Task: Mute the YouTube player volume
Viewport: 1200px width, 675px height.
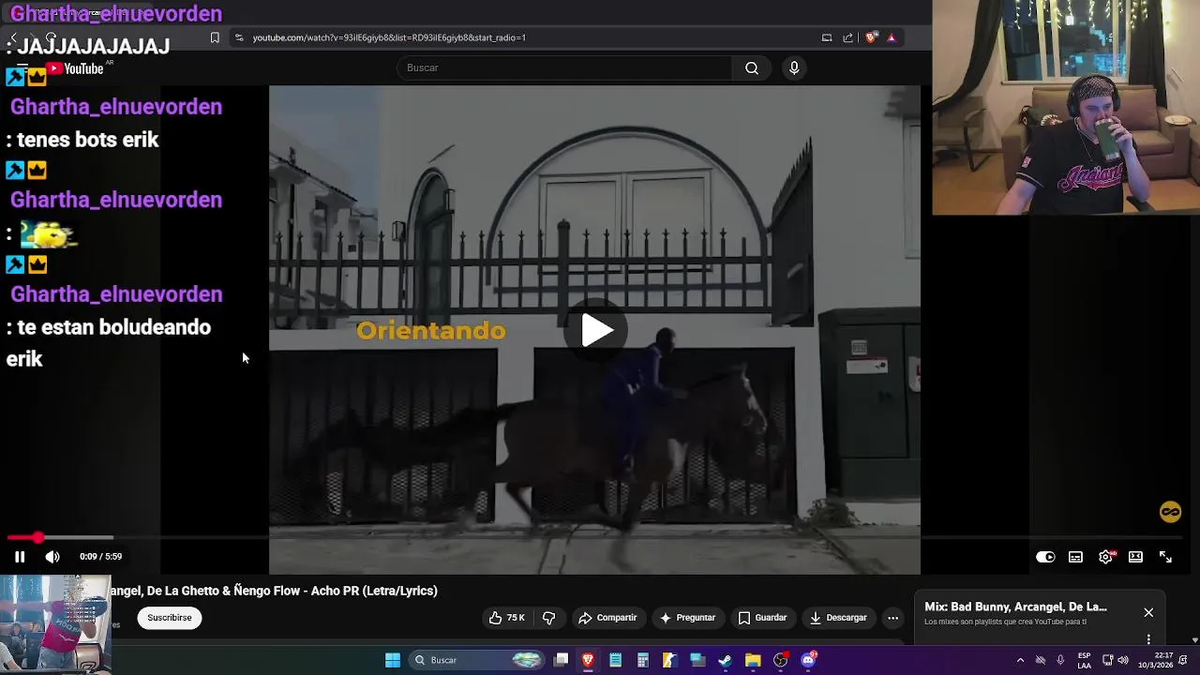Action: [52, 557]
